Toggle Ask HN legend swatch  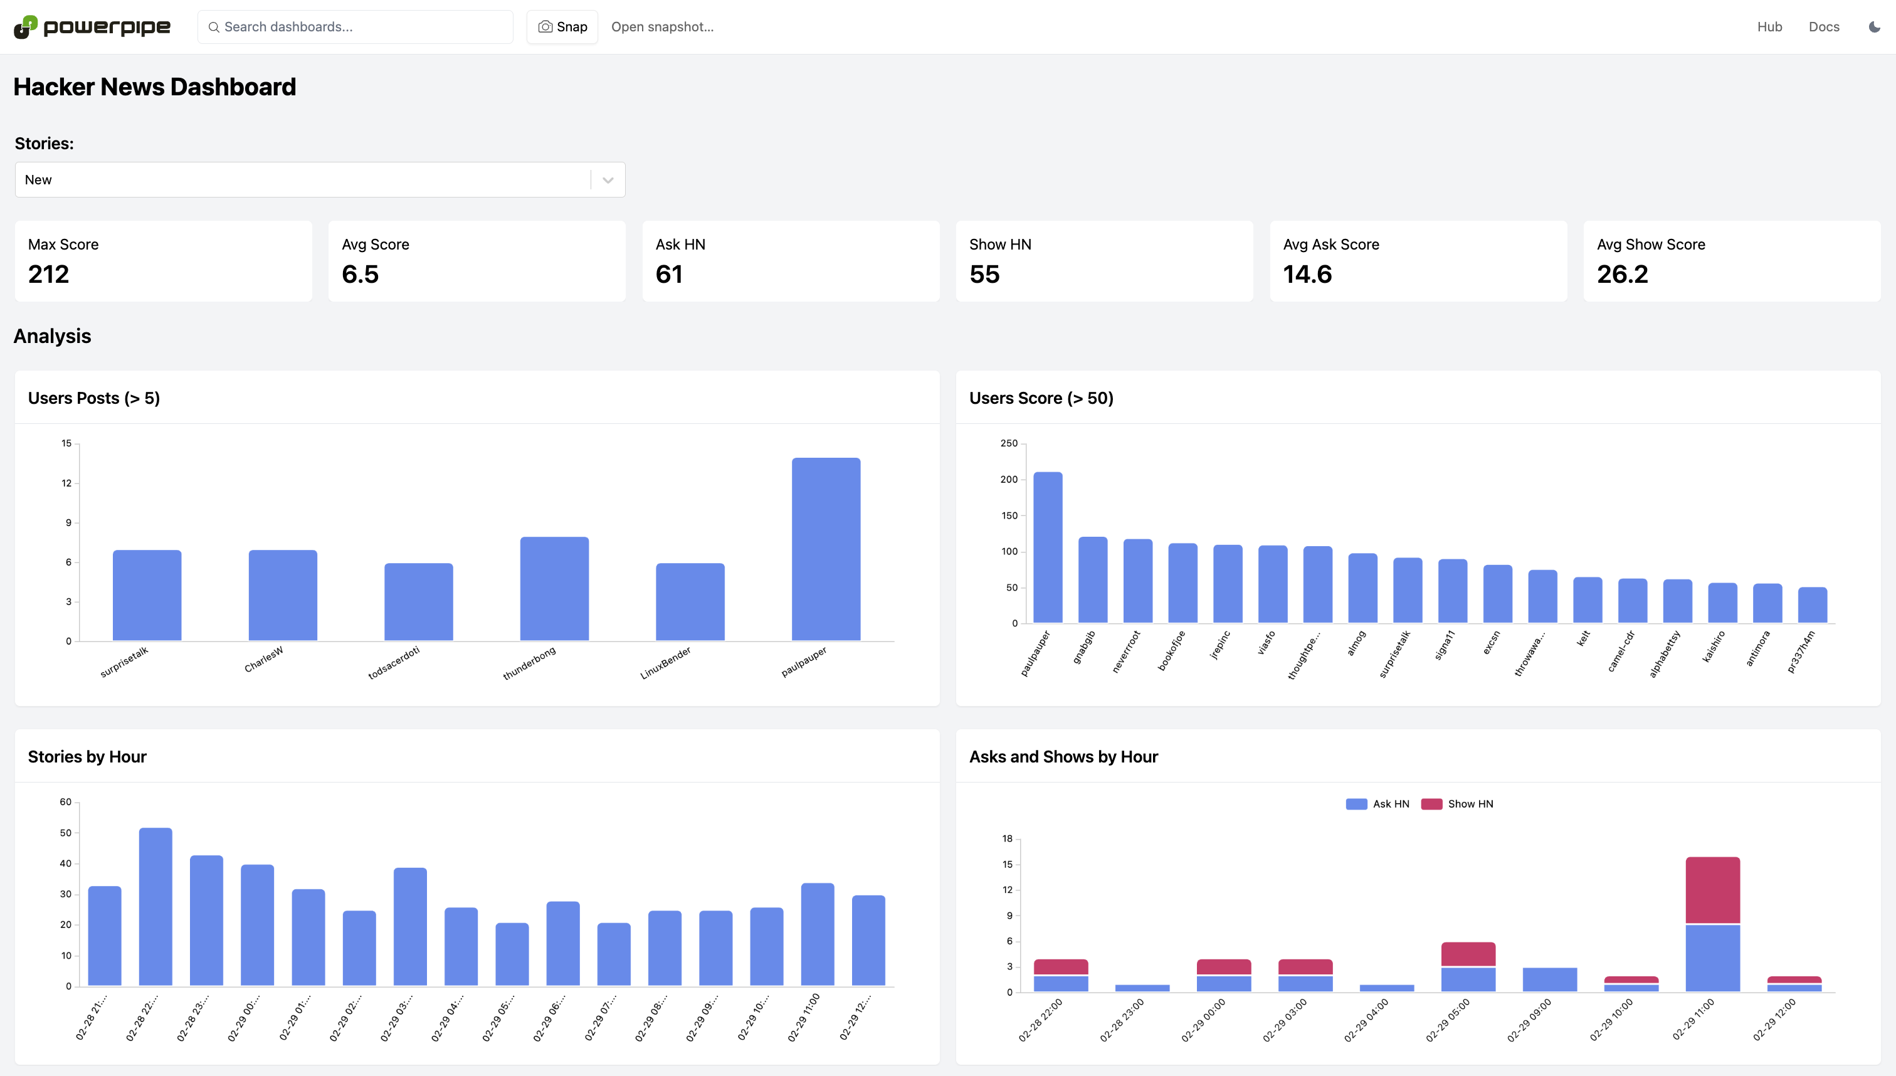pos(1356,804)
